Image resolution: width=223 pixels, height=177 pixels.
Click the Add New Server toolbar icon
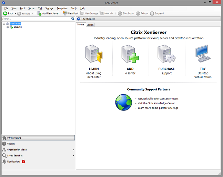pyautogui.click(x=39, y=13)
